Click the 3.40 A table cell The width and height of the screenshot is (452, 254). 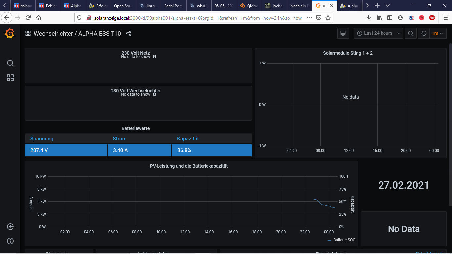click(x=139, y=150)
